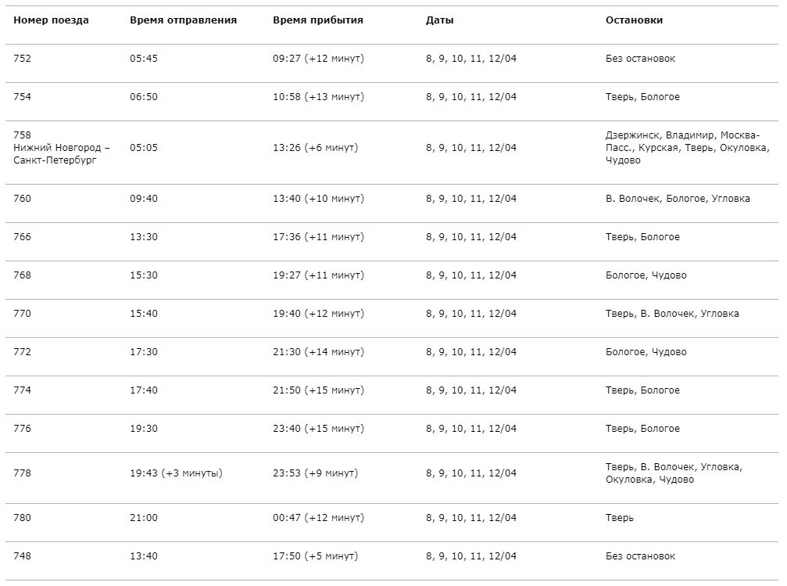The image size is (787, 586).
Task: Select train number 748
Action: tap(23, 556)
